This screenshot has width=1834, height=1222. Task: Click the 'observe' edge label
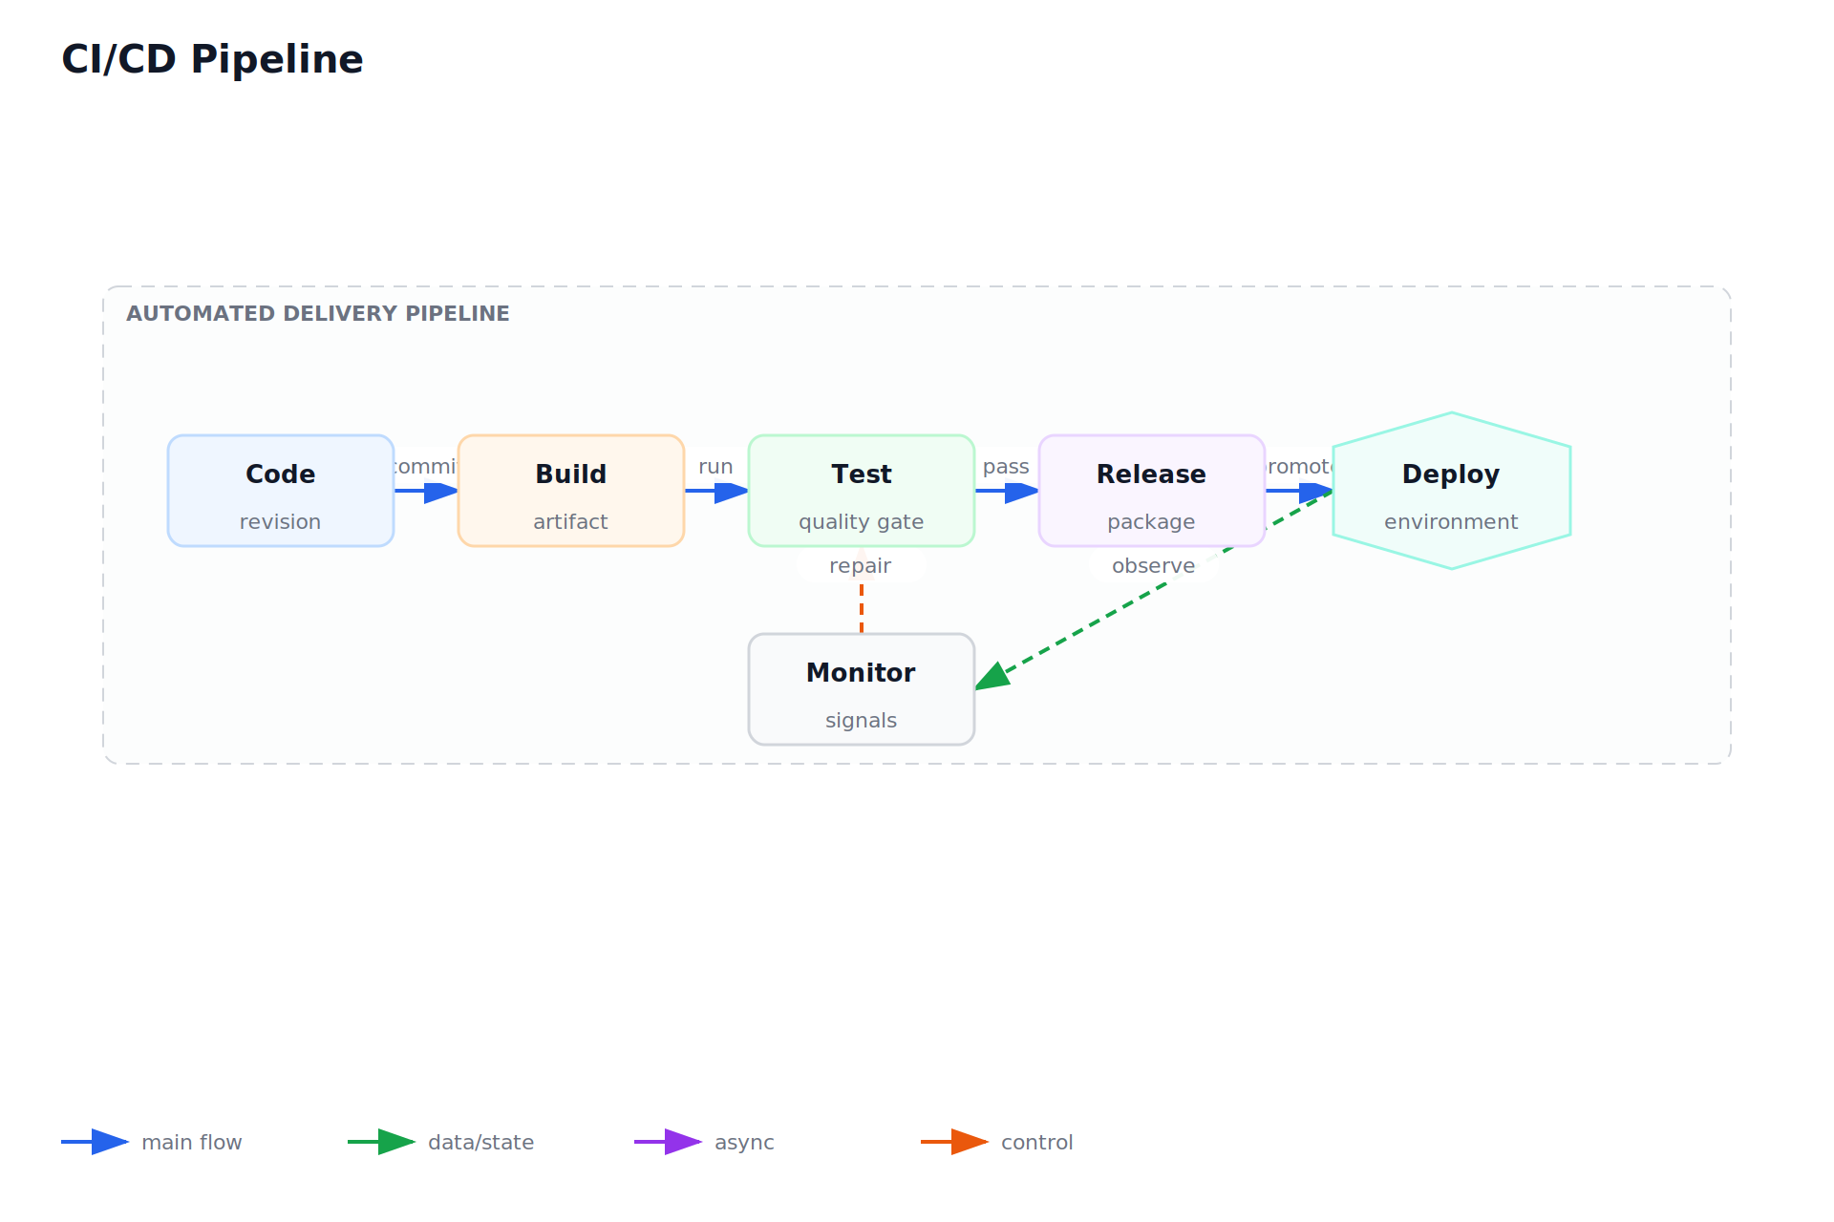point(1153,566)
